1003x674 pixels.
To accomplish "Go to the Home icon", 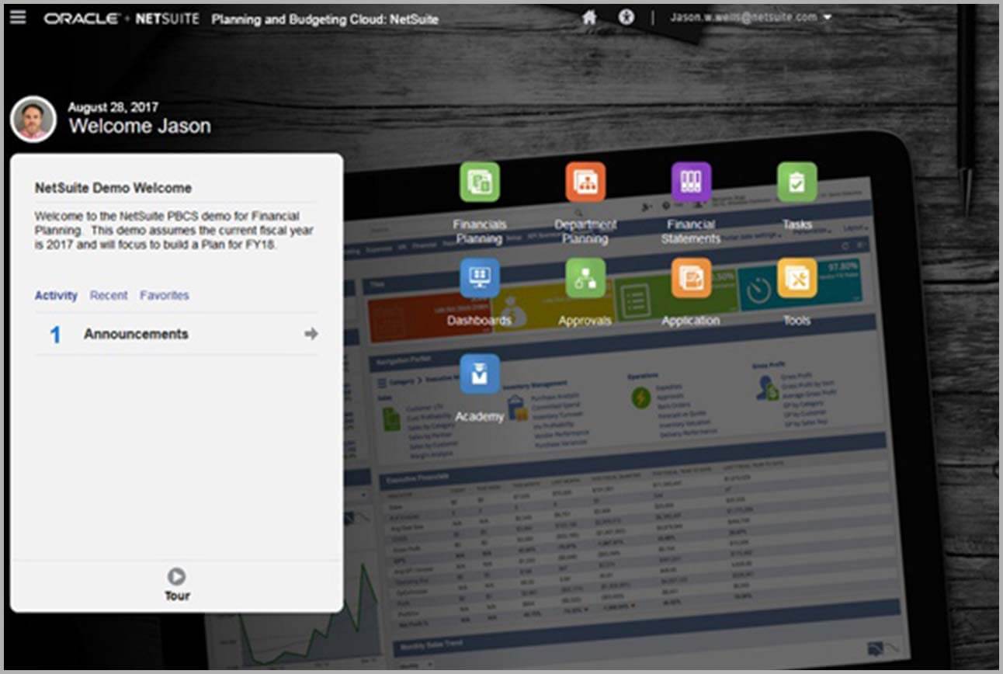I will pyautogui.click(x=589, y=17).
